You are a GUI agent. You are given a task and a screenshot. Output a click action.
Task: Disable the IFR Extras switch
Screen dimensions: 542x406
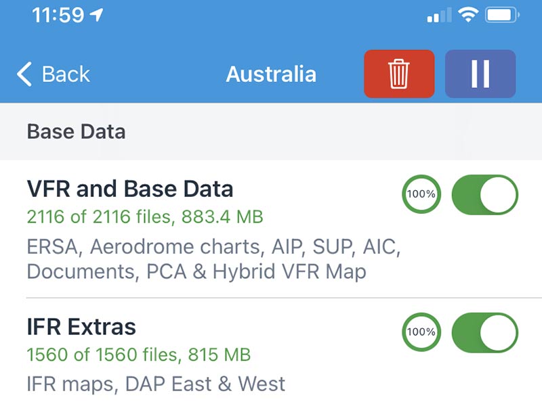point(484,332)
